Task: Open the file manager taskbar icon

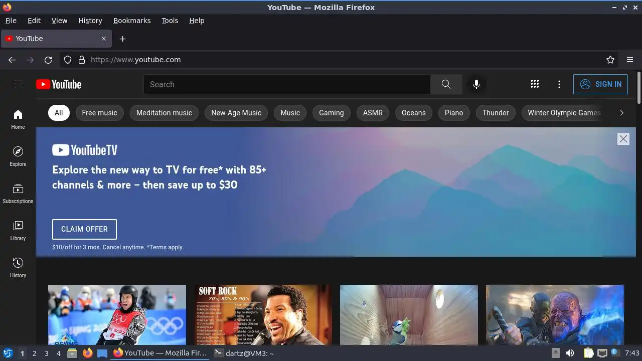Action: pos(72,353)
